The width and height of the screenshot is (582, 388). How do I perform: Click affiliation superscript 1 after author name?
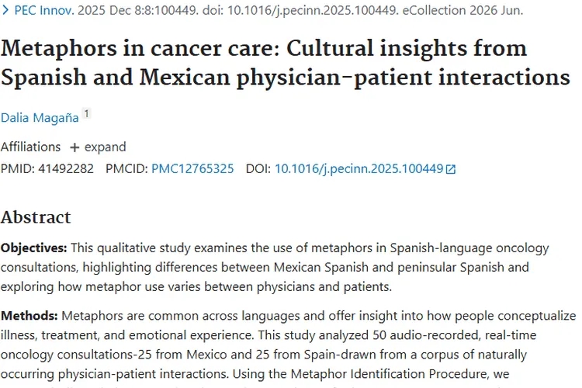coord(87,113)
